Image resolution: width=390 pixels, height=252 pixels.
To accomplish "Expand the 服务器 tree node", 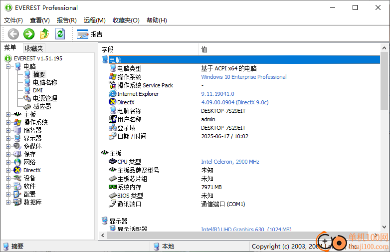I will [x=8, y=130].
